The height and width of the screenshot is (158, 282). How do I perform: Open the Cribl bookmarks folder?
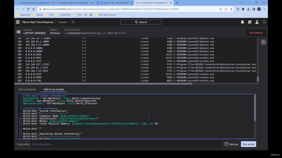click(49, 14)
